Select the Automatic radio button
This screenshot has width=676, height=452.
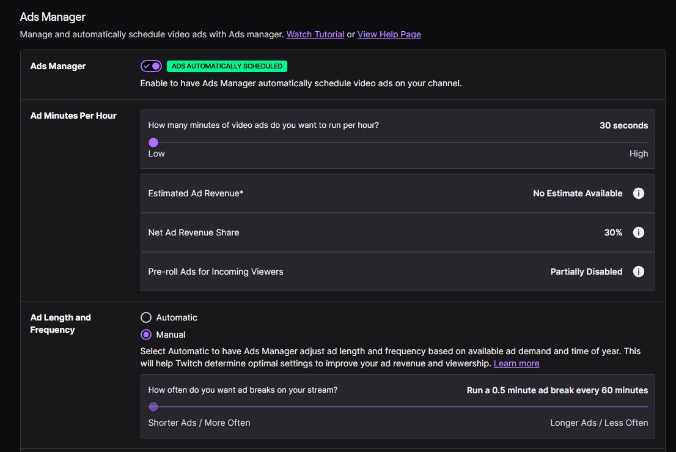[x=146, y=317]
